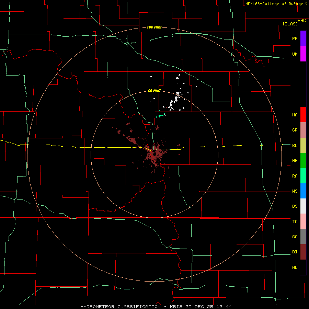The image size is (309, 309).
Task: Click the BD yellow legend swatch
Action: pos(303,146)
